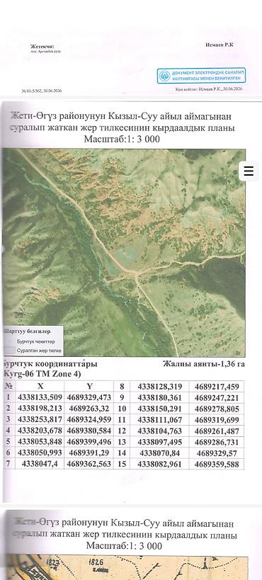Select cell 4338111,067
Screen dimensions: 262x580
pos(159,420)
